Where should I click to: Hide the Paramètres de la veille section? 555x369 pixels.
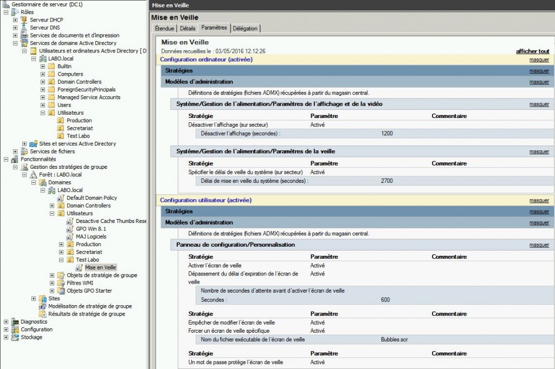pyautogui.click(x=539, y=151)
